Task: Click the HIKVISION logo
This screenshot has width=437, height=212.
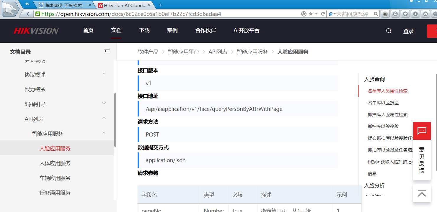Action: [x=36, y=31]
